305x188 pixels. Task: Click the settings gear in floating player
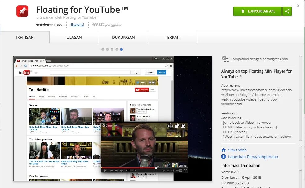(x=173, y=171)
